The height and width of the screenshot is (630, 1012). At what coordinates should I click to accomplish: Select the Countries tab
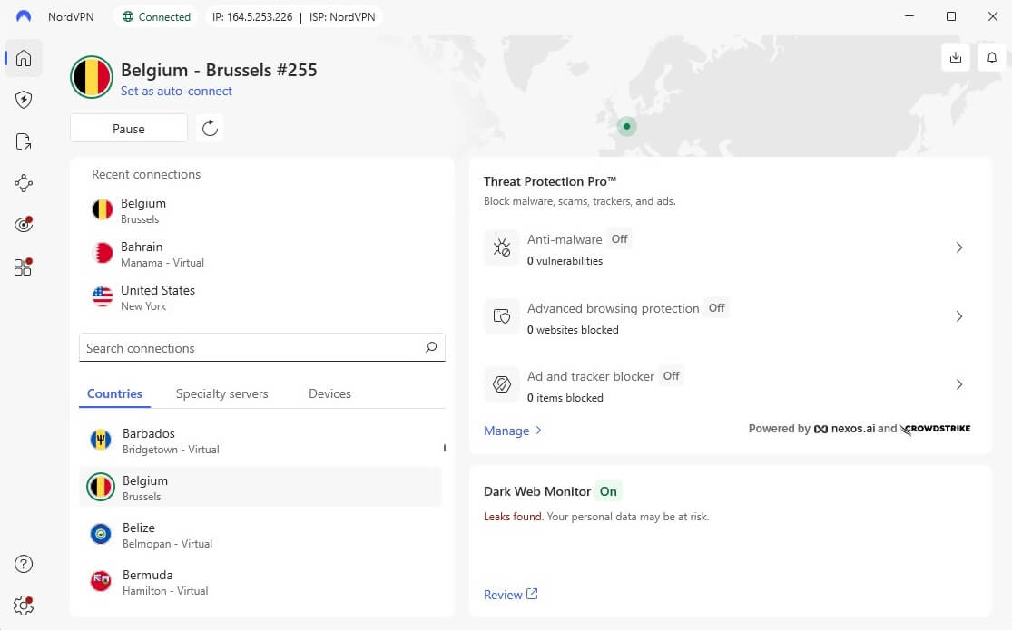[114, 393]
